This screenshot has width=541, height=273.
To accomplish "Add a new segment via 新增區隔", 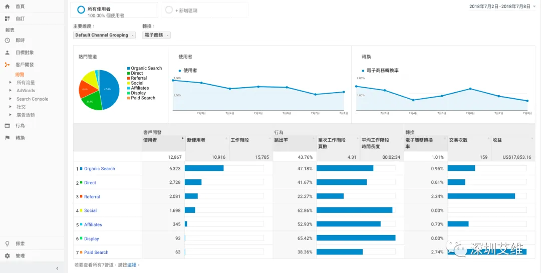I will coord(204,10).
